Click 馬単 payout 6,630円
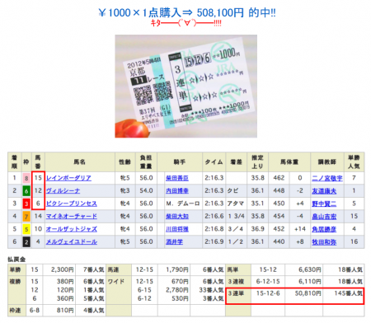 pyautogui.click(x=310, y=269)
